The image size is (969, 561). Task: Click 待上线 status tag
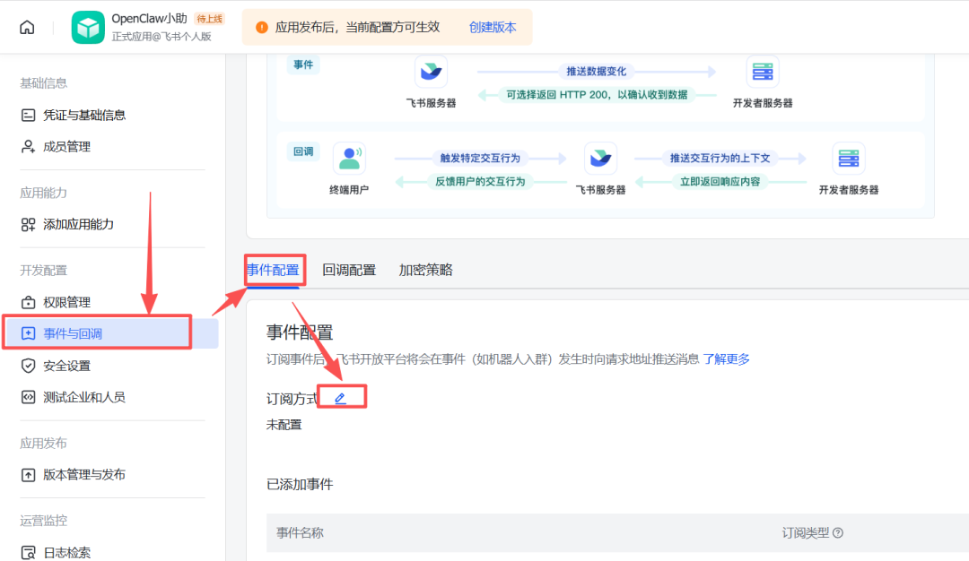209,19
